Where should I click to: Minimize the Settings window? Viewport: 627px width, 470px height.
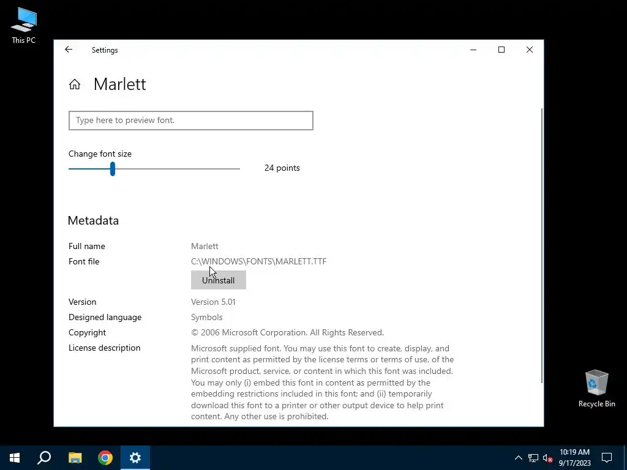point(473,50)
